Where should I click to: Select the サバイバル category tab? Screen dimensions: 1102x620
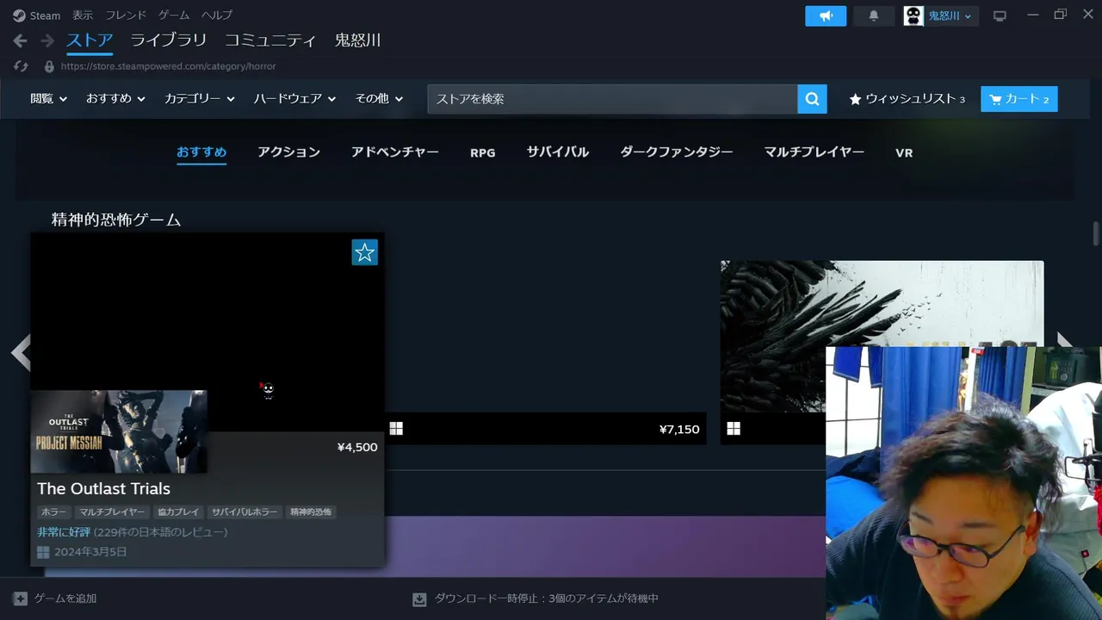click(x=558, y=152)
